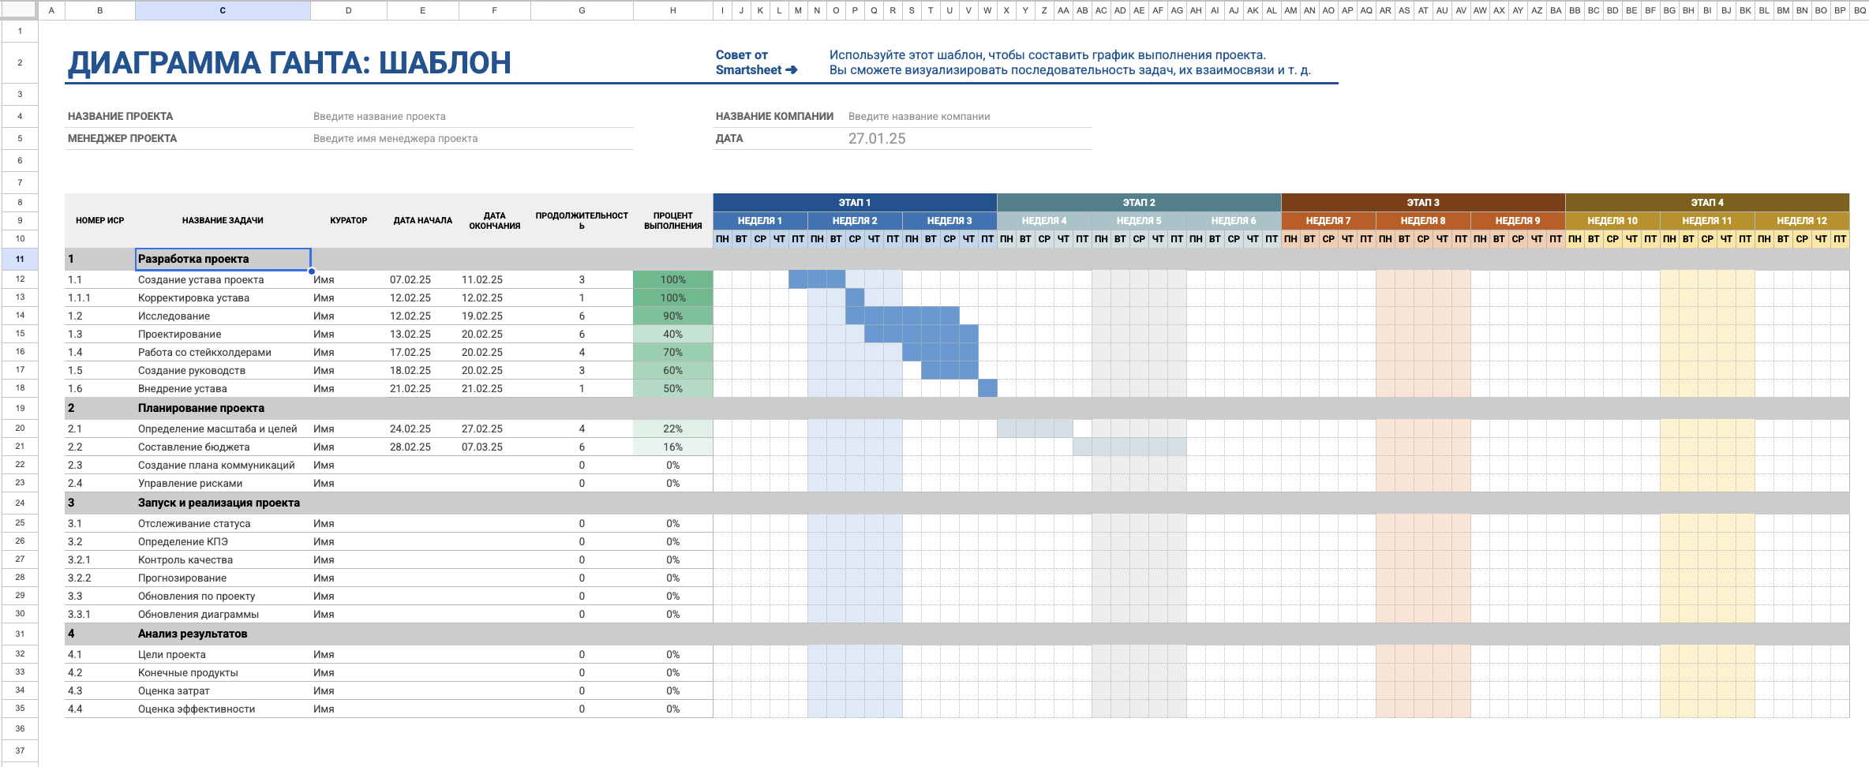1869x767 pixels.
Task: Select the column C header
Action: pyautogui.click(x=223, y=10)
